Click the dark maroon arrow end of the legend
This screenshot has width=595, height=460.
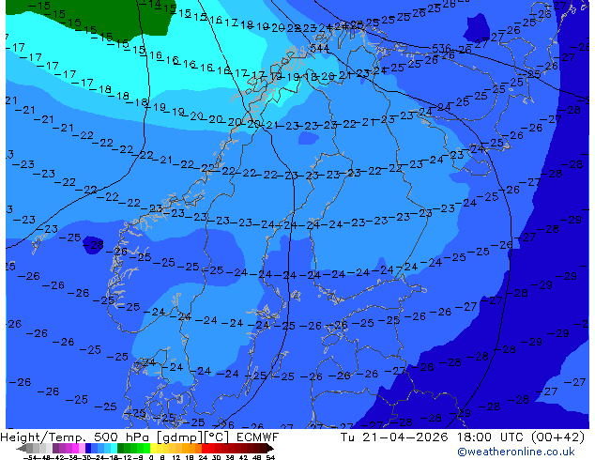tap(270, 448)
